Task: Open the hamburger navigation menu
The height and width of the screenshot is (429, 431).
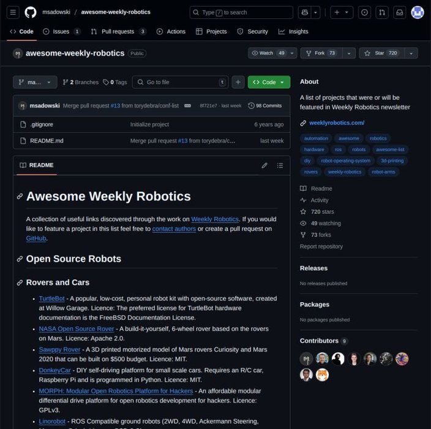Action: [x=13, y=12]
